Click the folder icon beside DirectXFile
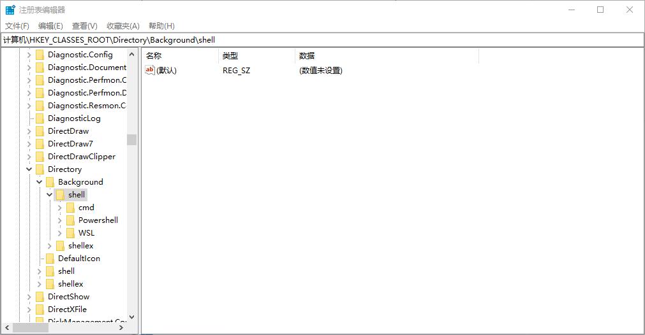 40,309
